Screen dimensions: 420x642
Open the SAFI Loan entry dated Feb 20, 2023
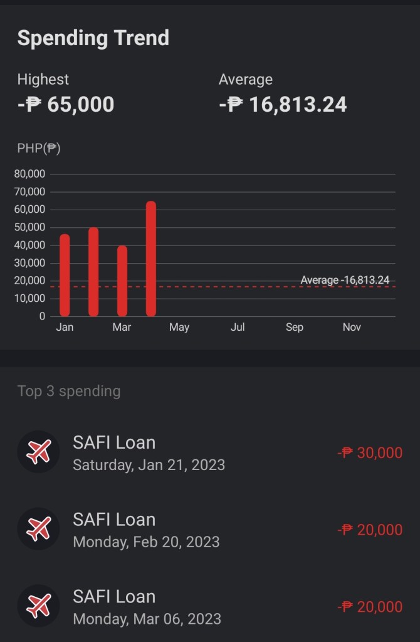(146, 530)
